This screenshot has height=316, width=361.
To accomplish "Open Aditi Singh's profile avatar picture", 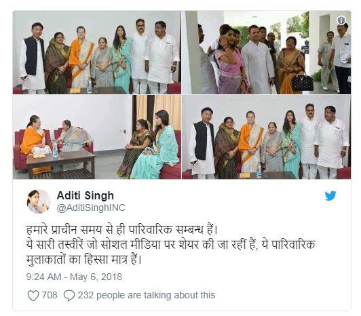I will point(39,201).
